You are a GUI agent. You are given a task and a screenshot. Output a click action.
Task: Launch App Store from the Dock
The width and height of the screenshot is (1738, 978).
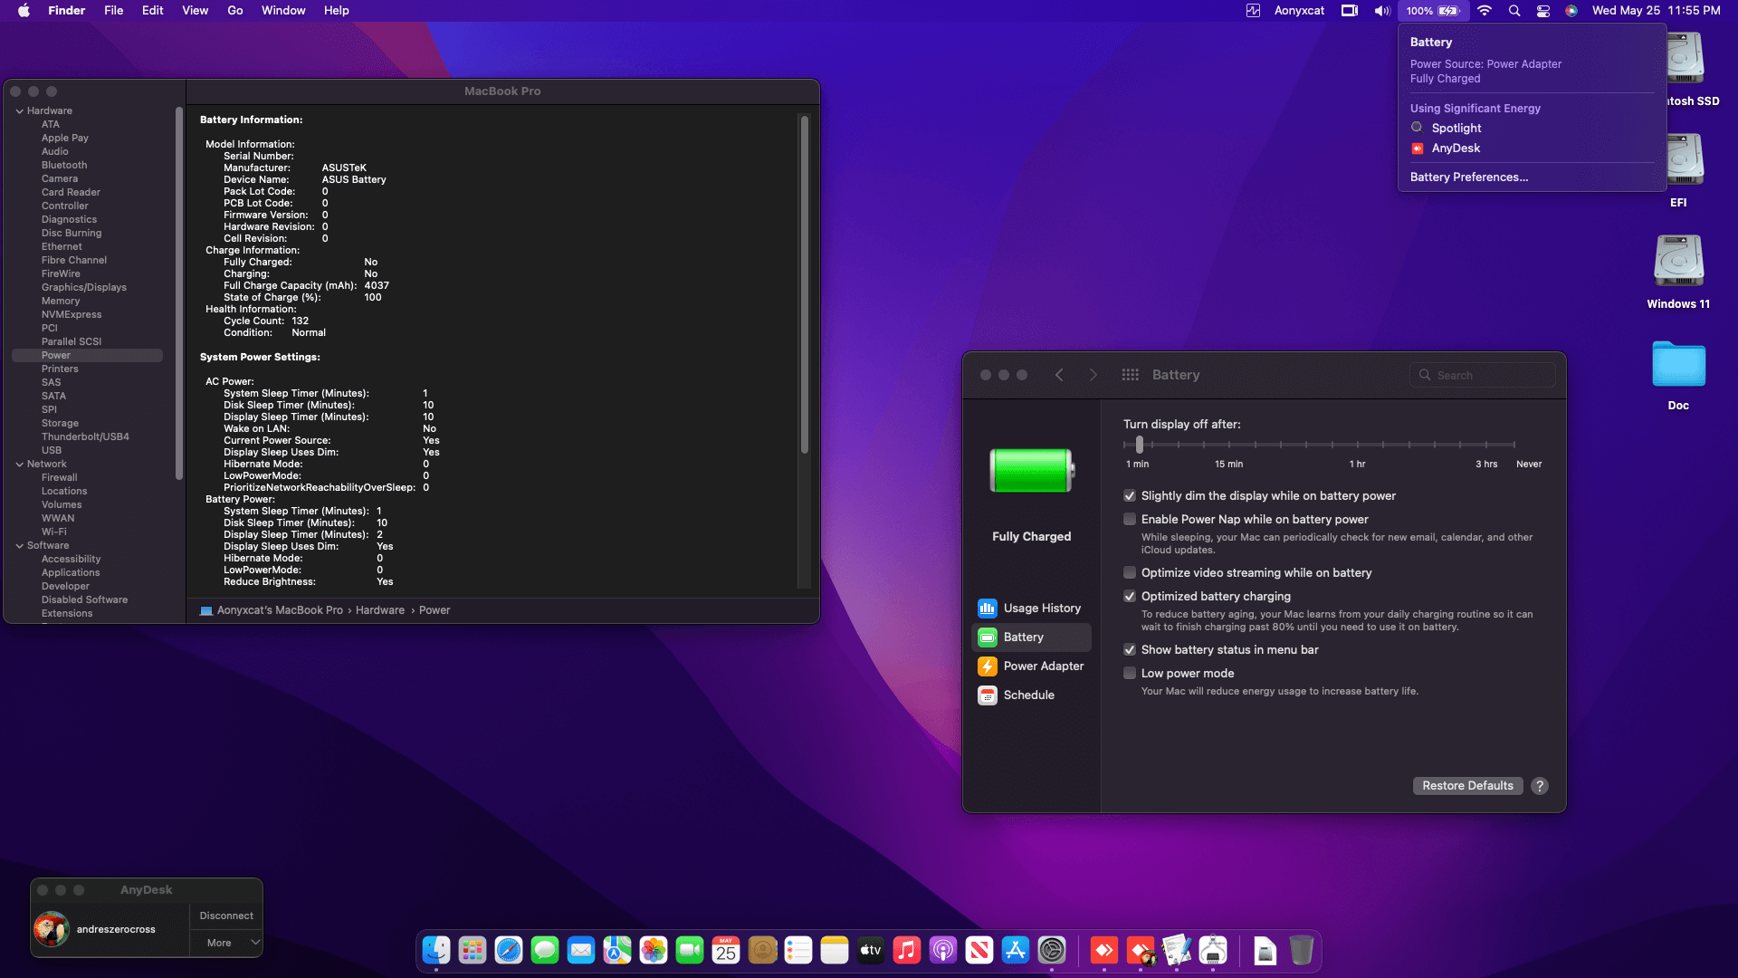pyautogui.click(x=1016, y=950)
